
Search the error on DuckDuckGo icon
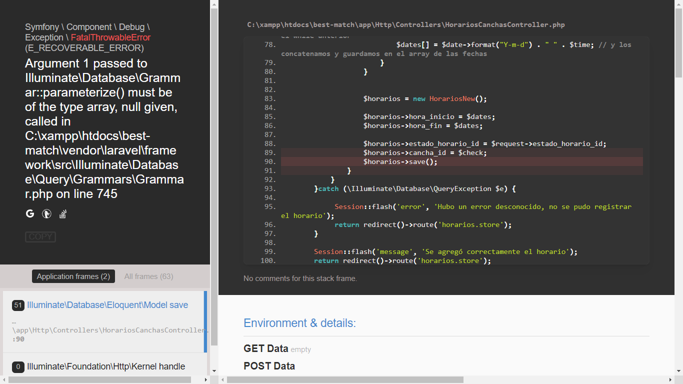tap(46, 214)
